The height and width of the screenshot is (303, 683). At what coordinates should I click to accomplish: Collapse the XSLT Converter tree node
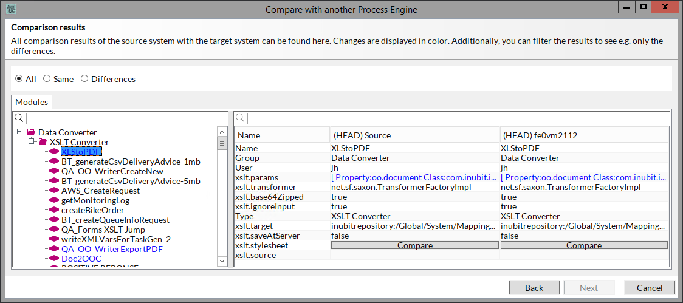click(30, 142)
